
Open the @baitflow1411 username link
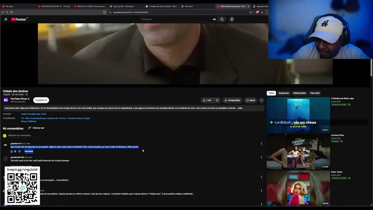point(16,143)
